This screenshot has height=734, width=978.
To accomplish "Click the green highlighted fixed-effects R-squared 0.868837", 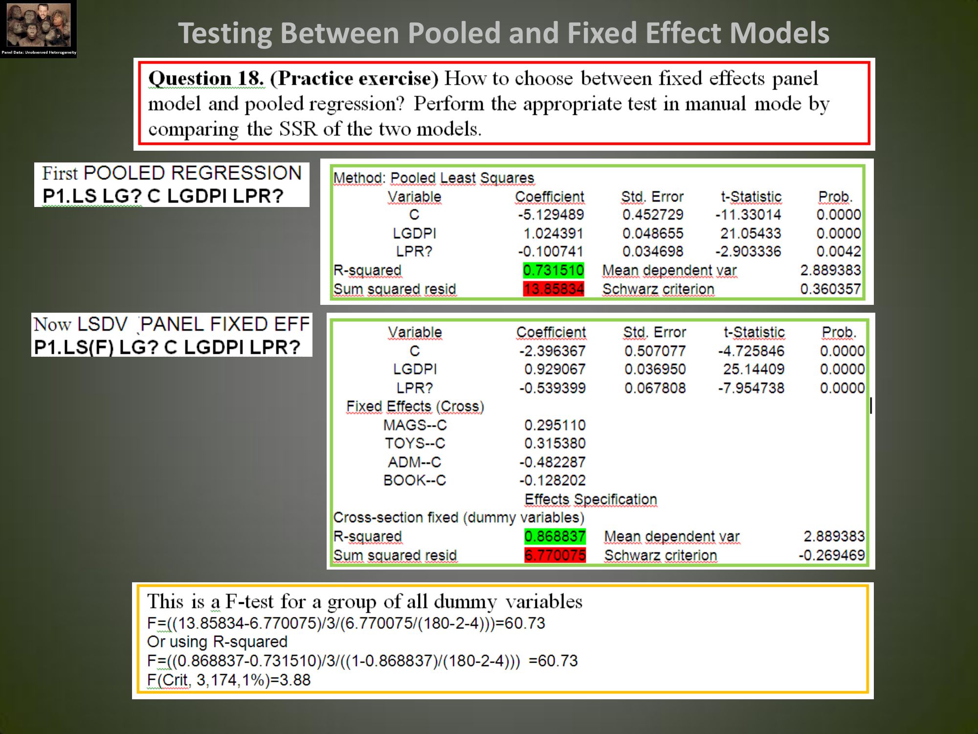I will pos(555,536).
